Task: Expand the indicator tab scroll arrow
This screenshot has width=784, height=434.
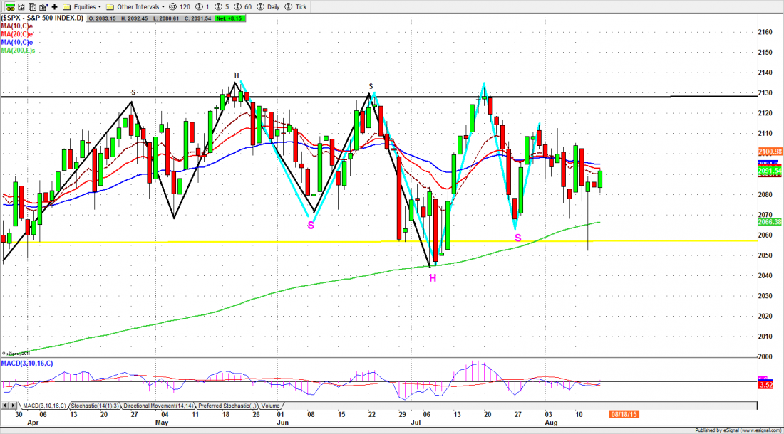Action: [x=11, y=404]
